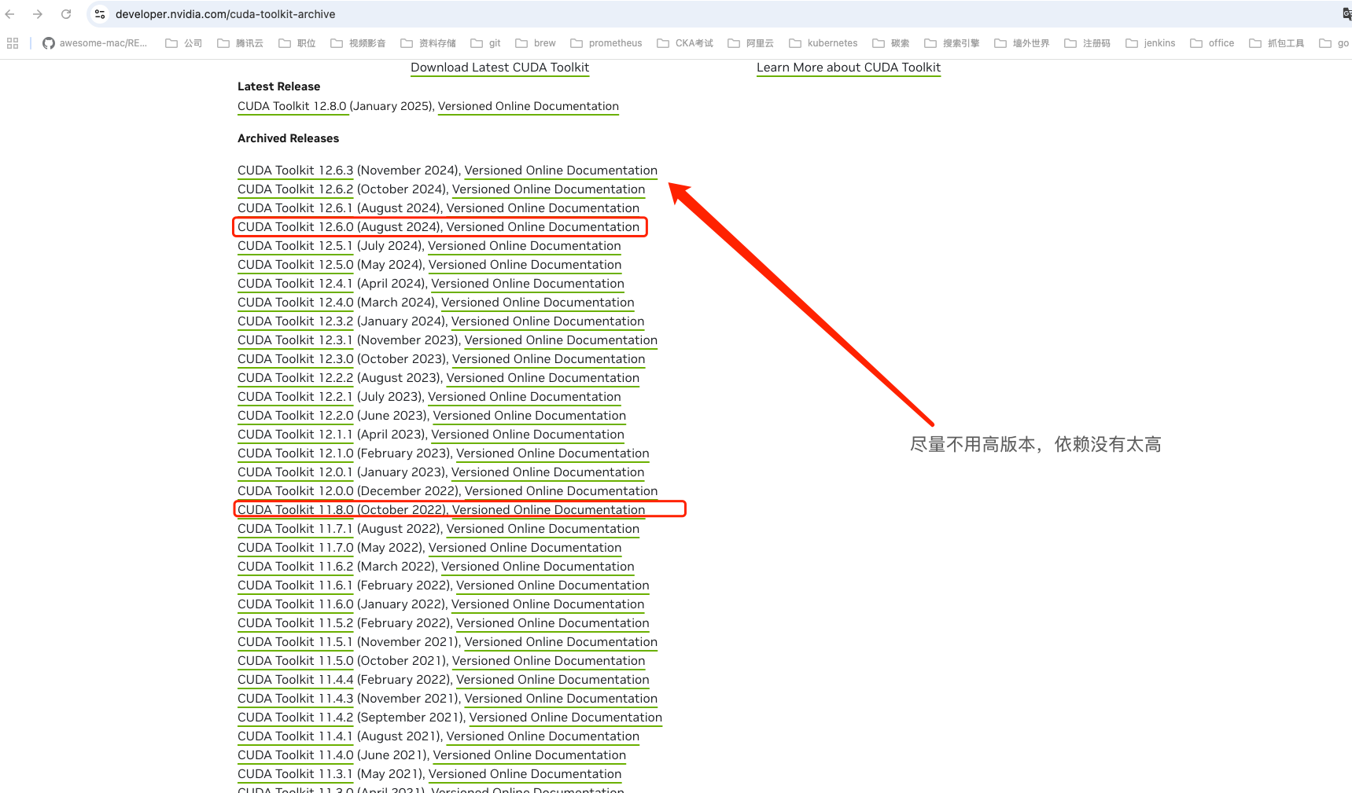Open the jenkins bookmark folder
The image size is (1352, 793).
pyautogui.click(x=1151, y=43)
